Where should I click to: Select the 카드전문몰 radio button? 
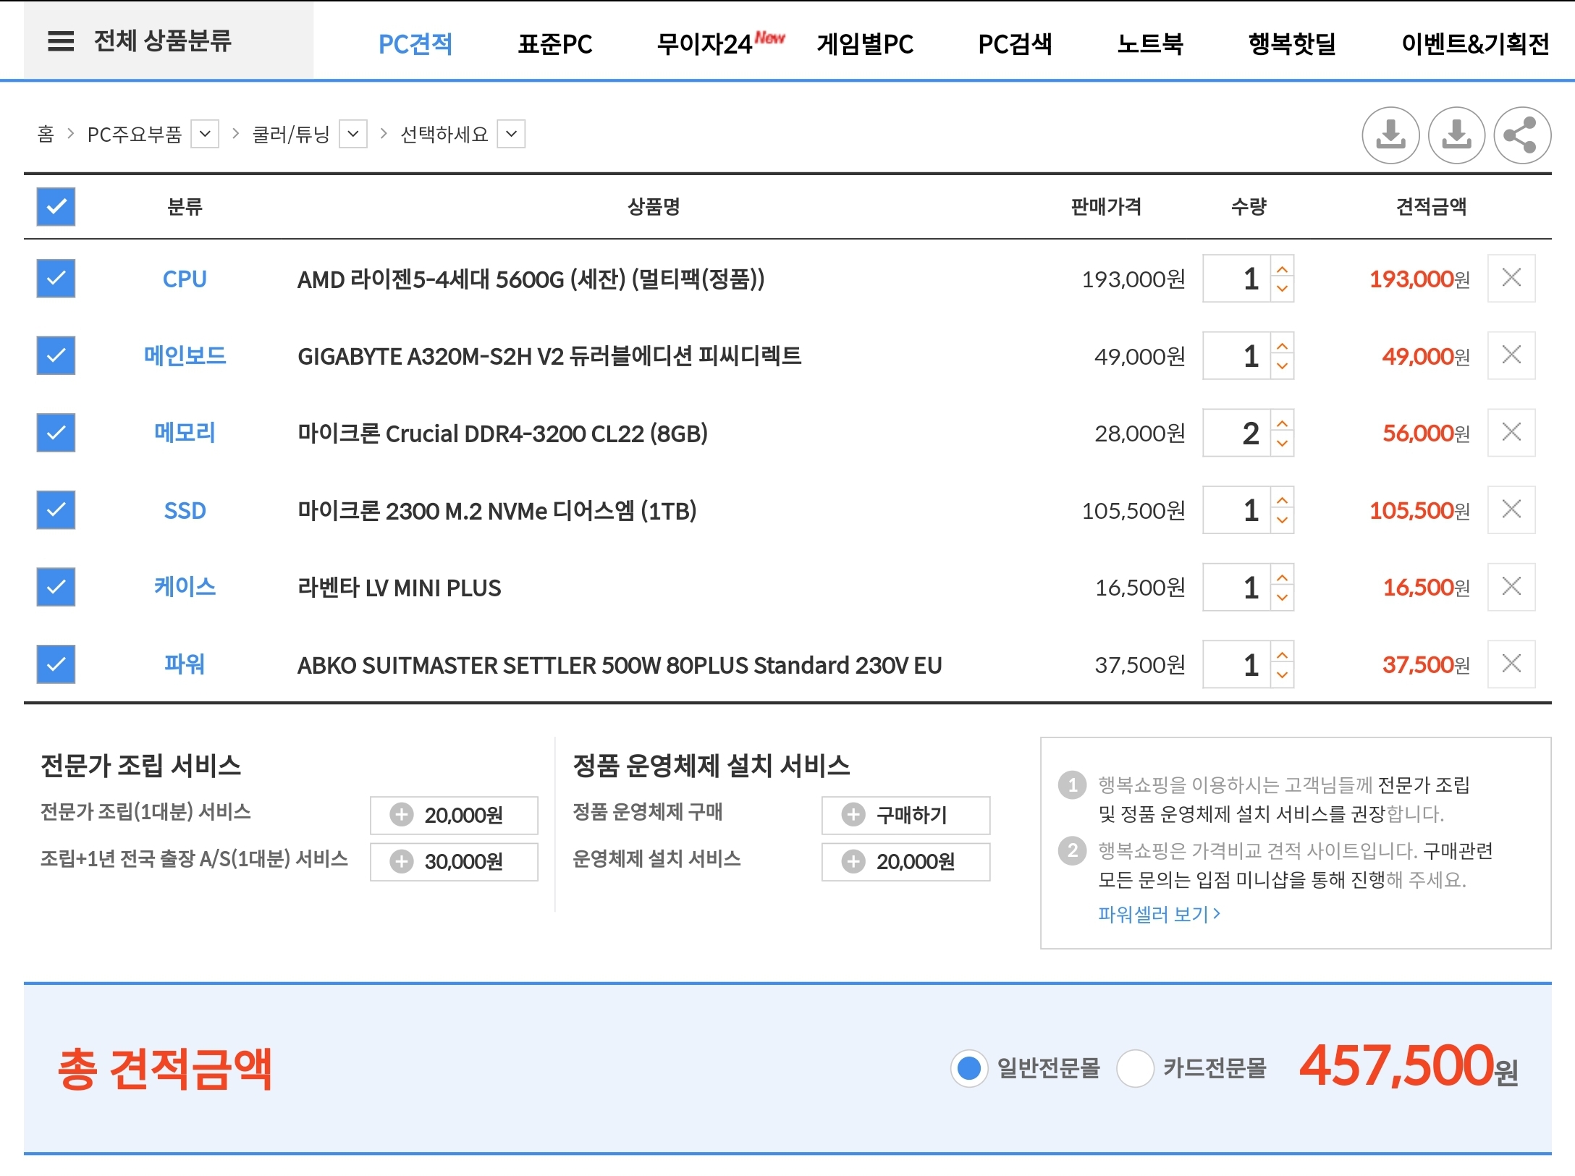point(1135,1068)
